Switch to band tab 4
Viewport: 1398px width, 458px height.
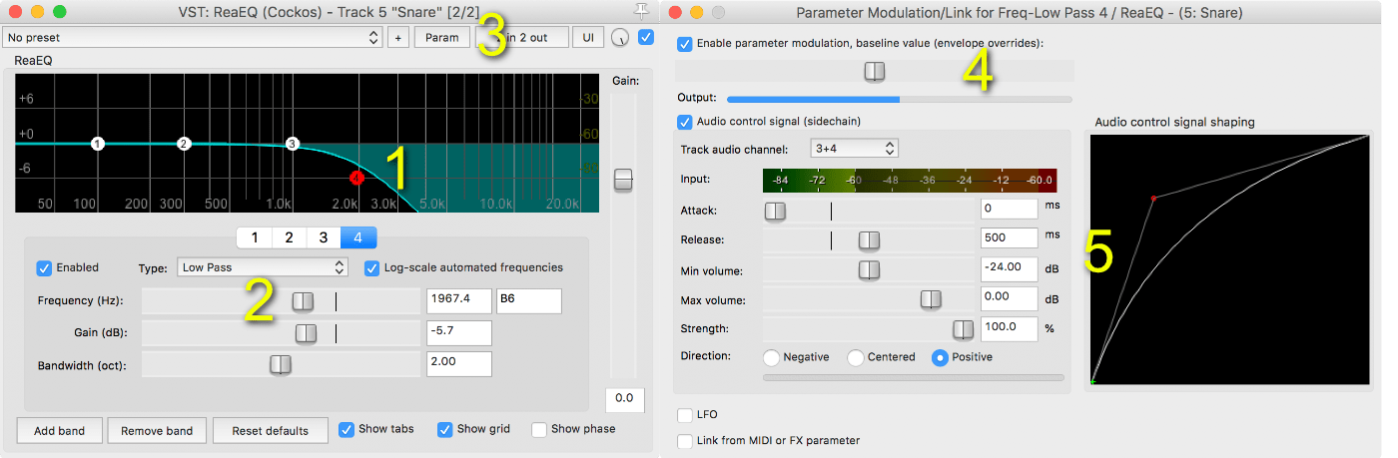pyautogui.click(x=357, y=237)
